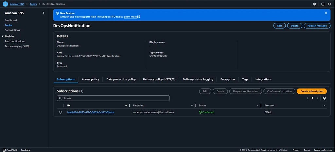Click Publish message button
335x152 pixels.
tap(317, 26)
